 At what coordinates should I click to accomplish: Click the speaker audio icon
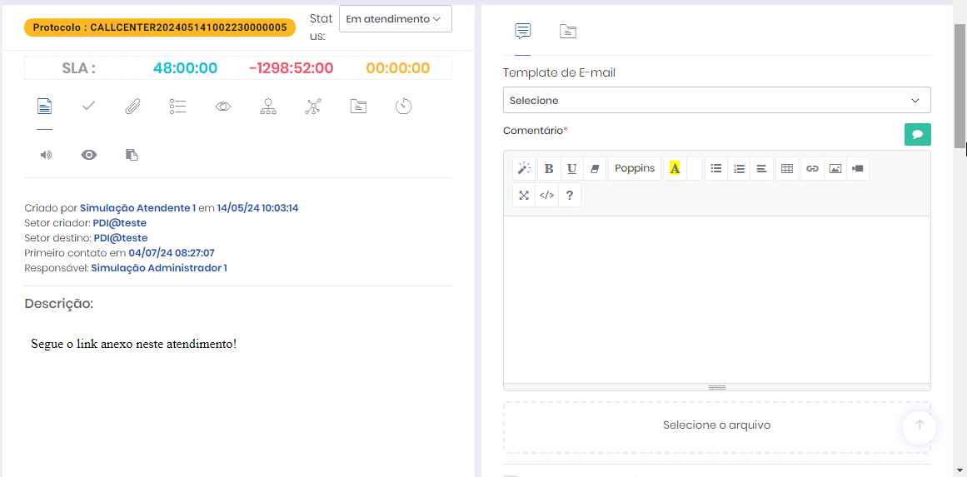click(x=46, y=155)
